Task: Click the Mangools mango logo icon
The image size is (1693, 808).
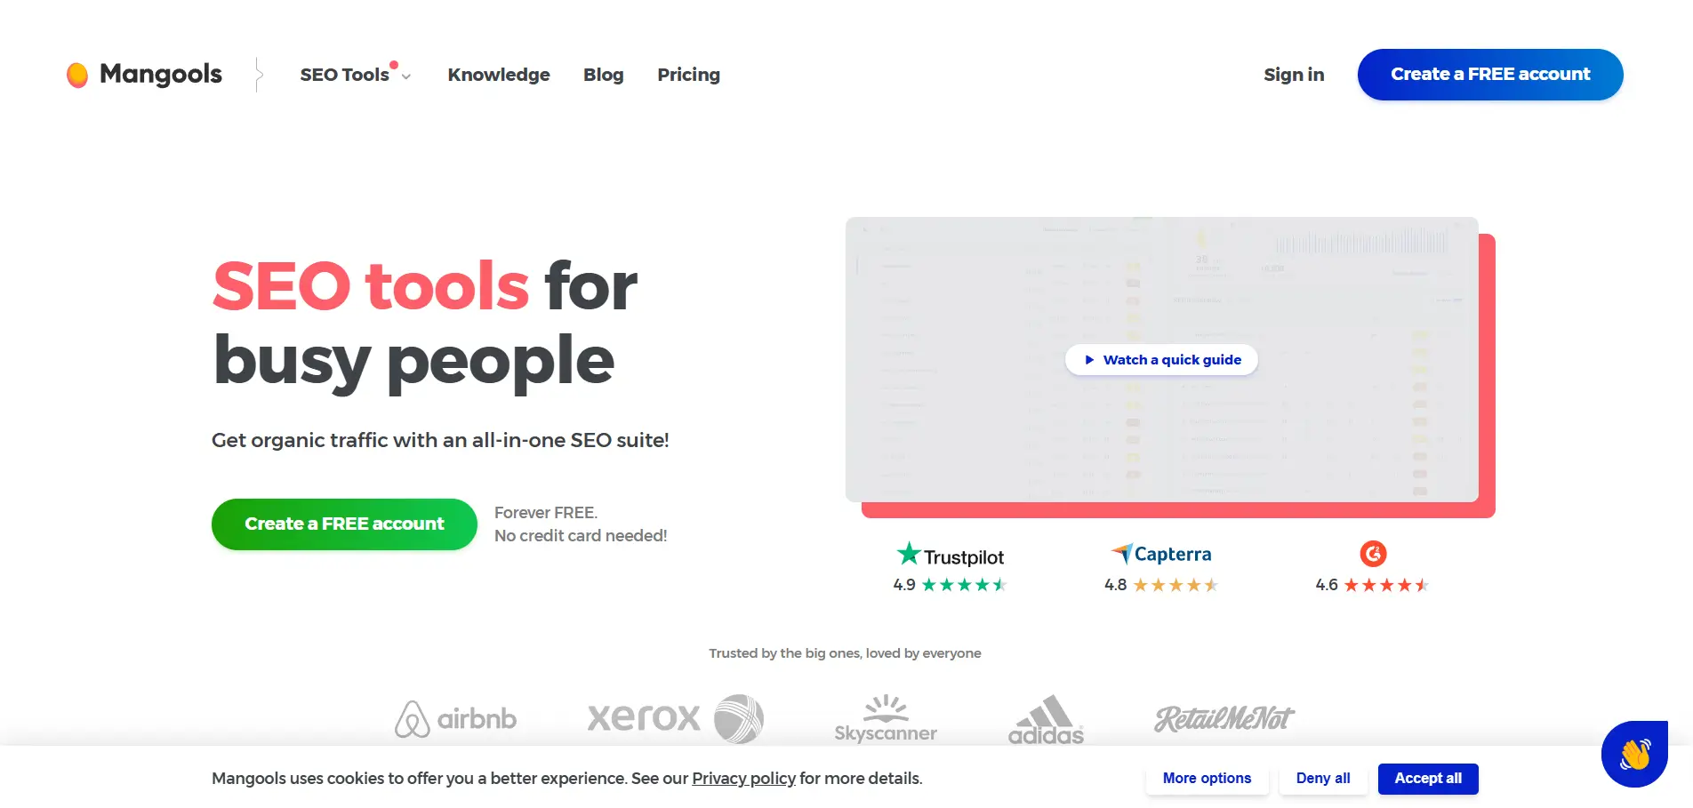Action: coord(77,75)
